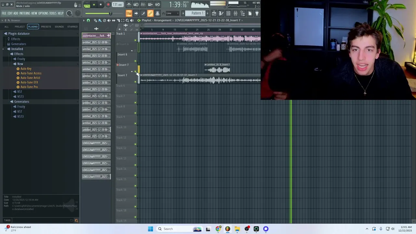Open the Mixer view button
Image resolution: width=416 pixels, height=234 pixels.
click(x=235, y=13)
